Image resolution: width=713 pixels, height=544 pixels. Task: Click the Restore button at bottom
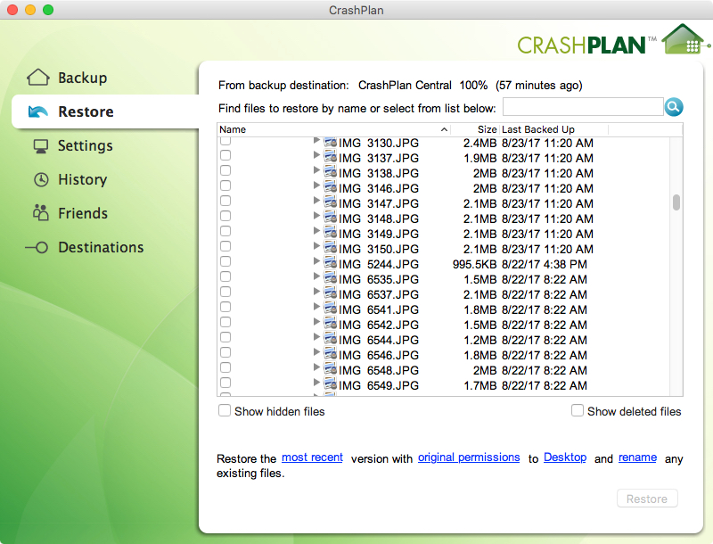647,499
